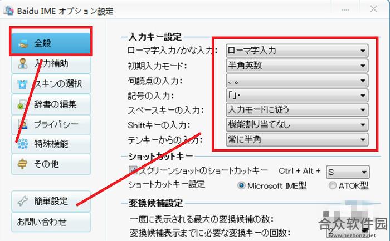Image resolution: width=390 pixels, height=241 pixels.
Task: Click the ショートカットキー設定 label
Action: tap(167, 185)
